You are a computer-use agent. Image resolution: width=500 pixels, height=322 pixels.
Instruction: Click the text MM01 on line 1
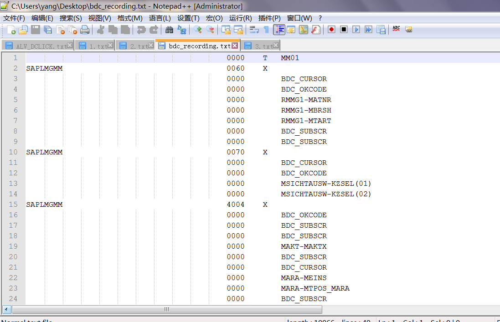click(290, 58)
